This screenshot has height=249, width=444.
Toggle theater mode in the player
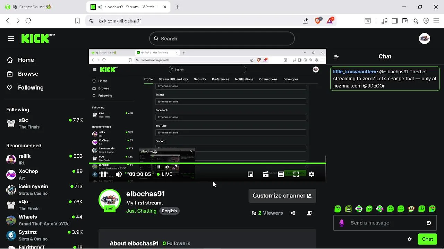pos(281,174)
